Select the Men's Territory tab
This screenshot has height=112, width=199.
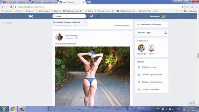pyautogui.click(x=72, y=2)
